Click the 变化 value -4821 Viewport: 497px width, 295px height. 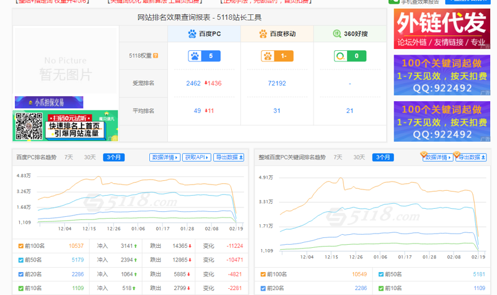click(236, 274)
